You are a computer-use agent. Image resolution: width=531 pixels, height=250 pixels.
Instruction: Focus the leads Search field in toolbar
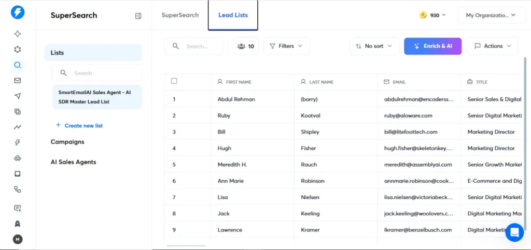tap(194, 46)
